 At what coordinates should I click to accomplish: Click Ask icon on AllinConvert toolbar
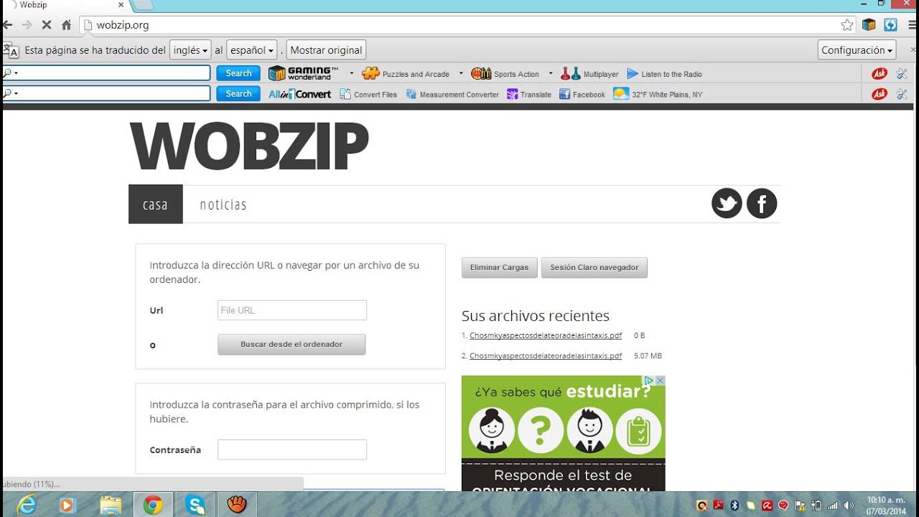tap(879, 93)
